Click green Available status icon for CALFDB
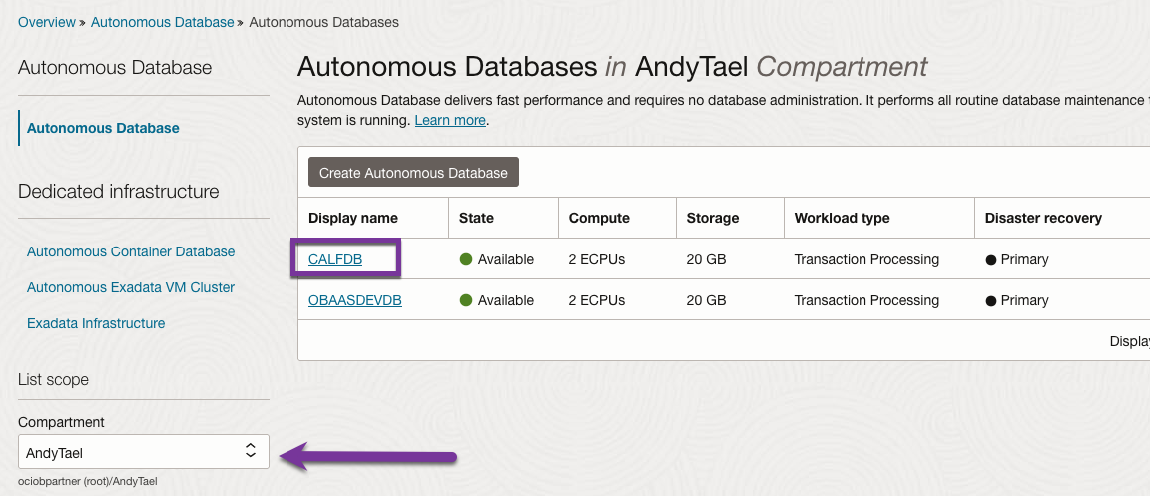The width and height of the screenshot is (1150, 496). tap(466, 259)
